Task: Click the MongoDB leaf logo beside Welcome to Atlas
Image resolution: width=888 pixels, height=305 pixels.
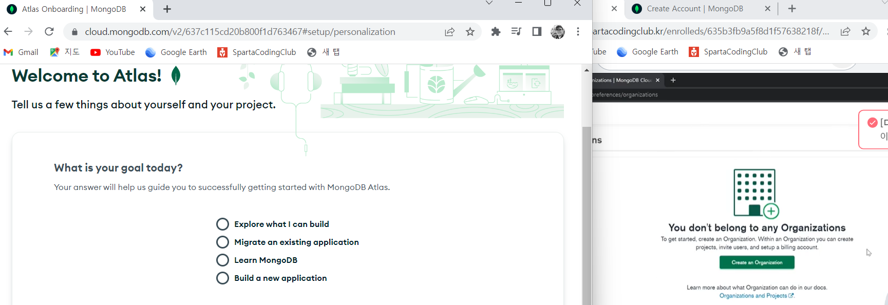Action: click(x=176, y=75)
